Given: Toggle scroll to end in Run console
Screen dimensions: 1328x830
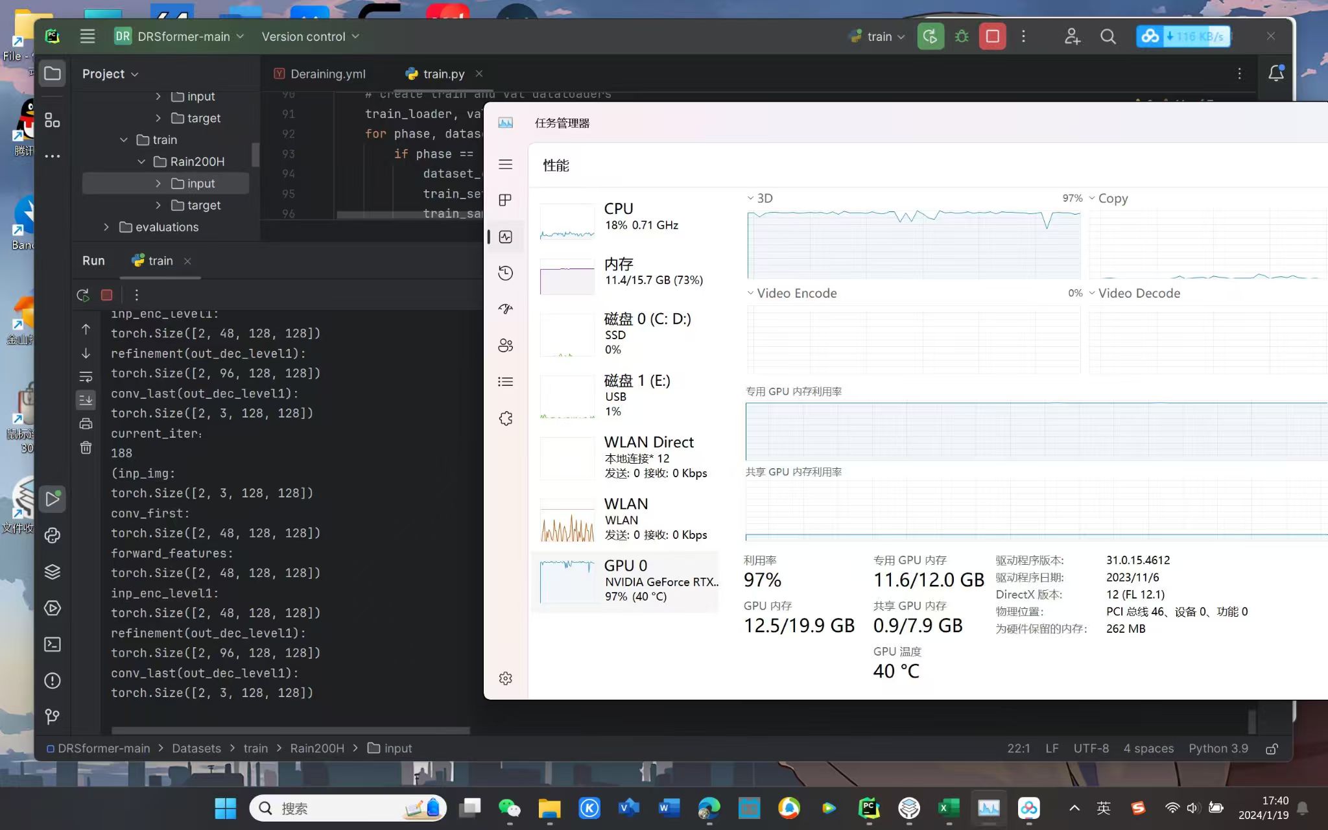Looking at the screenshot, I should click(86, 399).
